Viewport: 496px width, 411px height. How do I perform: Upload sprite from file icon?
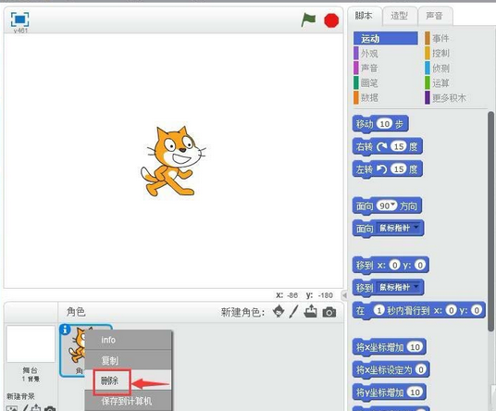(310, 311)
